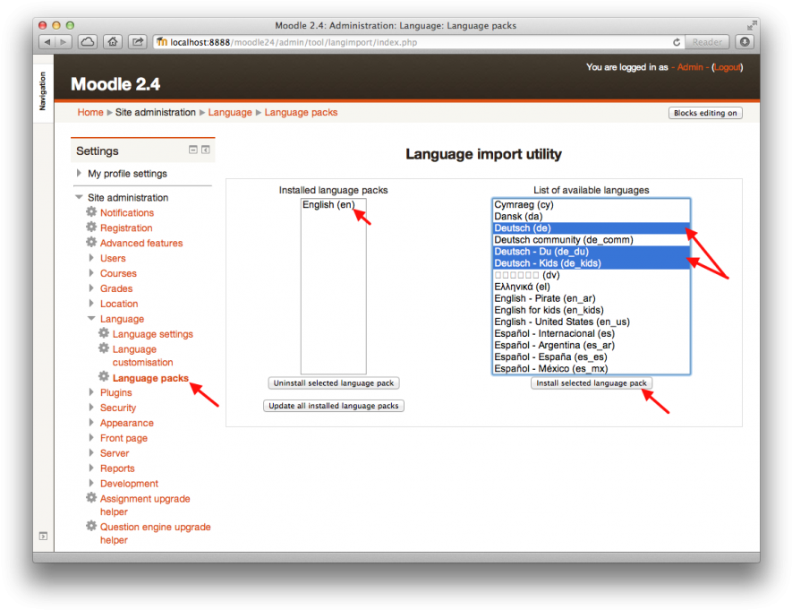Click the download icon in the browser toolbar
792x610 pixels.
744,41
